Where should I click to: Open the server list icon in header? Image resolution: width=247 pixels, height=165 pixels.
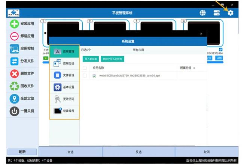(217, 13)
